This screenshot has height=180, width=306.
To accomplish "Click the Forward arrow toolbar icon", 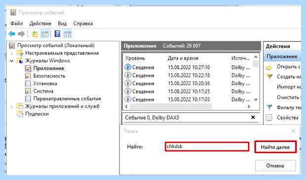I will 21,34.
